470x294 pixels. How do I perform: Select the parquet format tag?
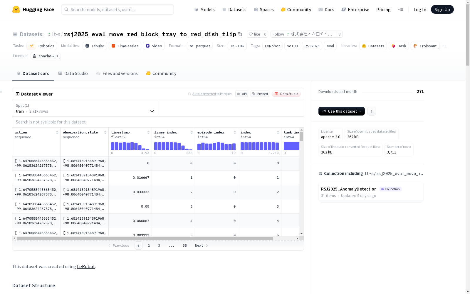(x=200, y=46)
